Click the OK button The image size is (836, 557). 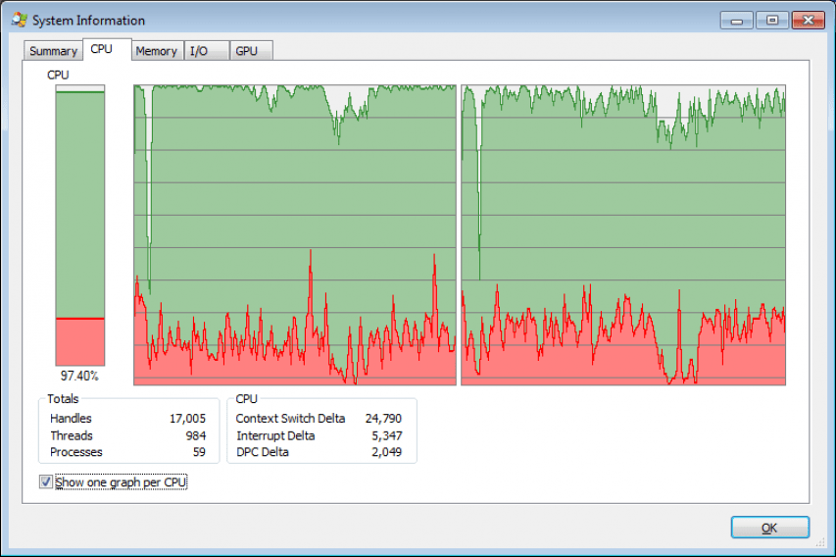tap(770, 528)
